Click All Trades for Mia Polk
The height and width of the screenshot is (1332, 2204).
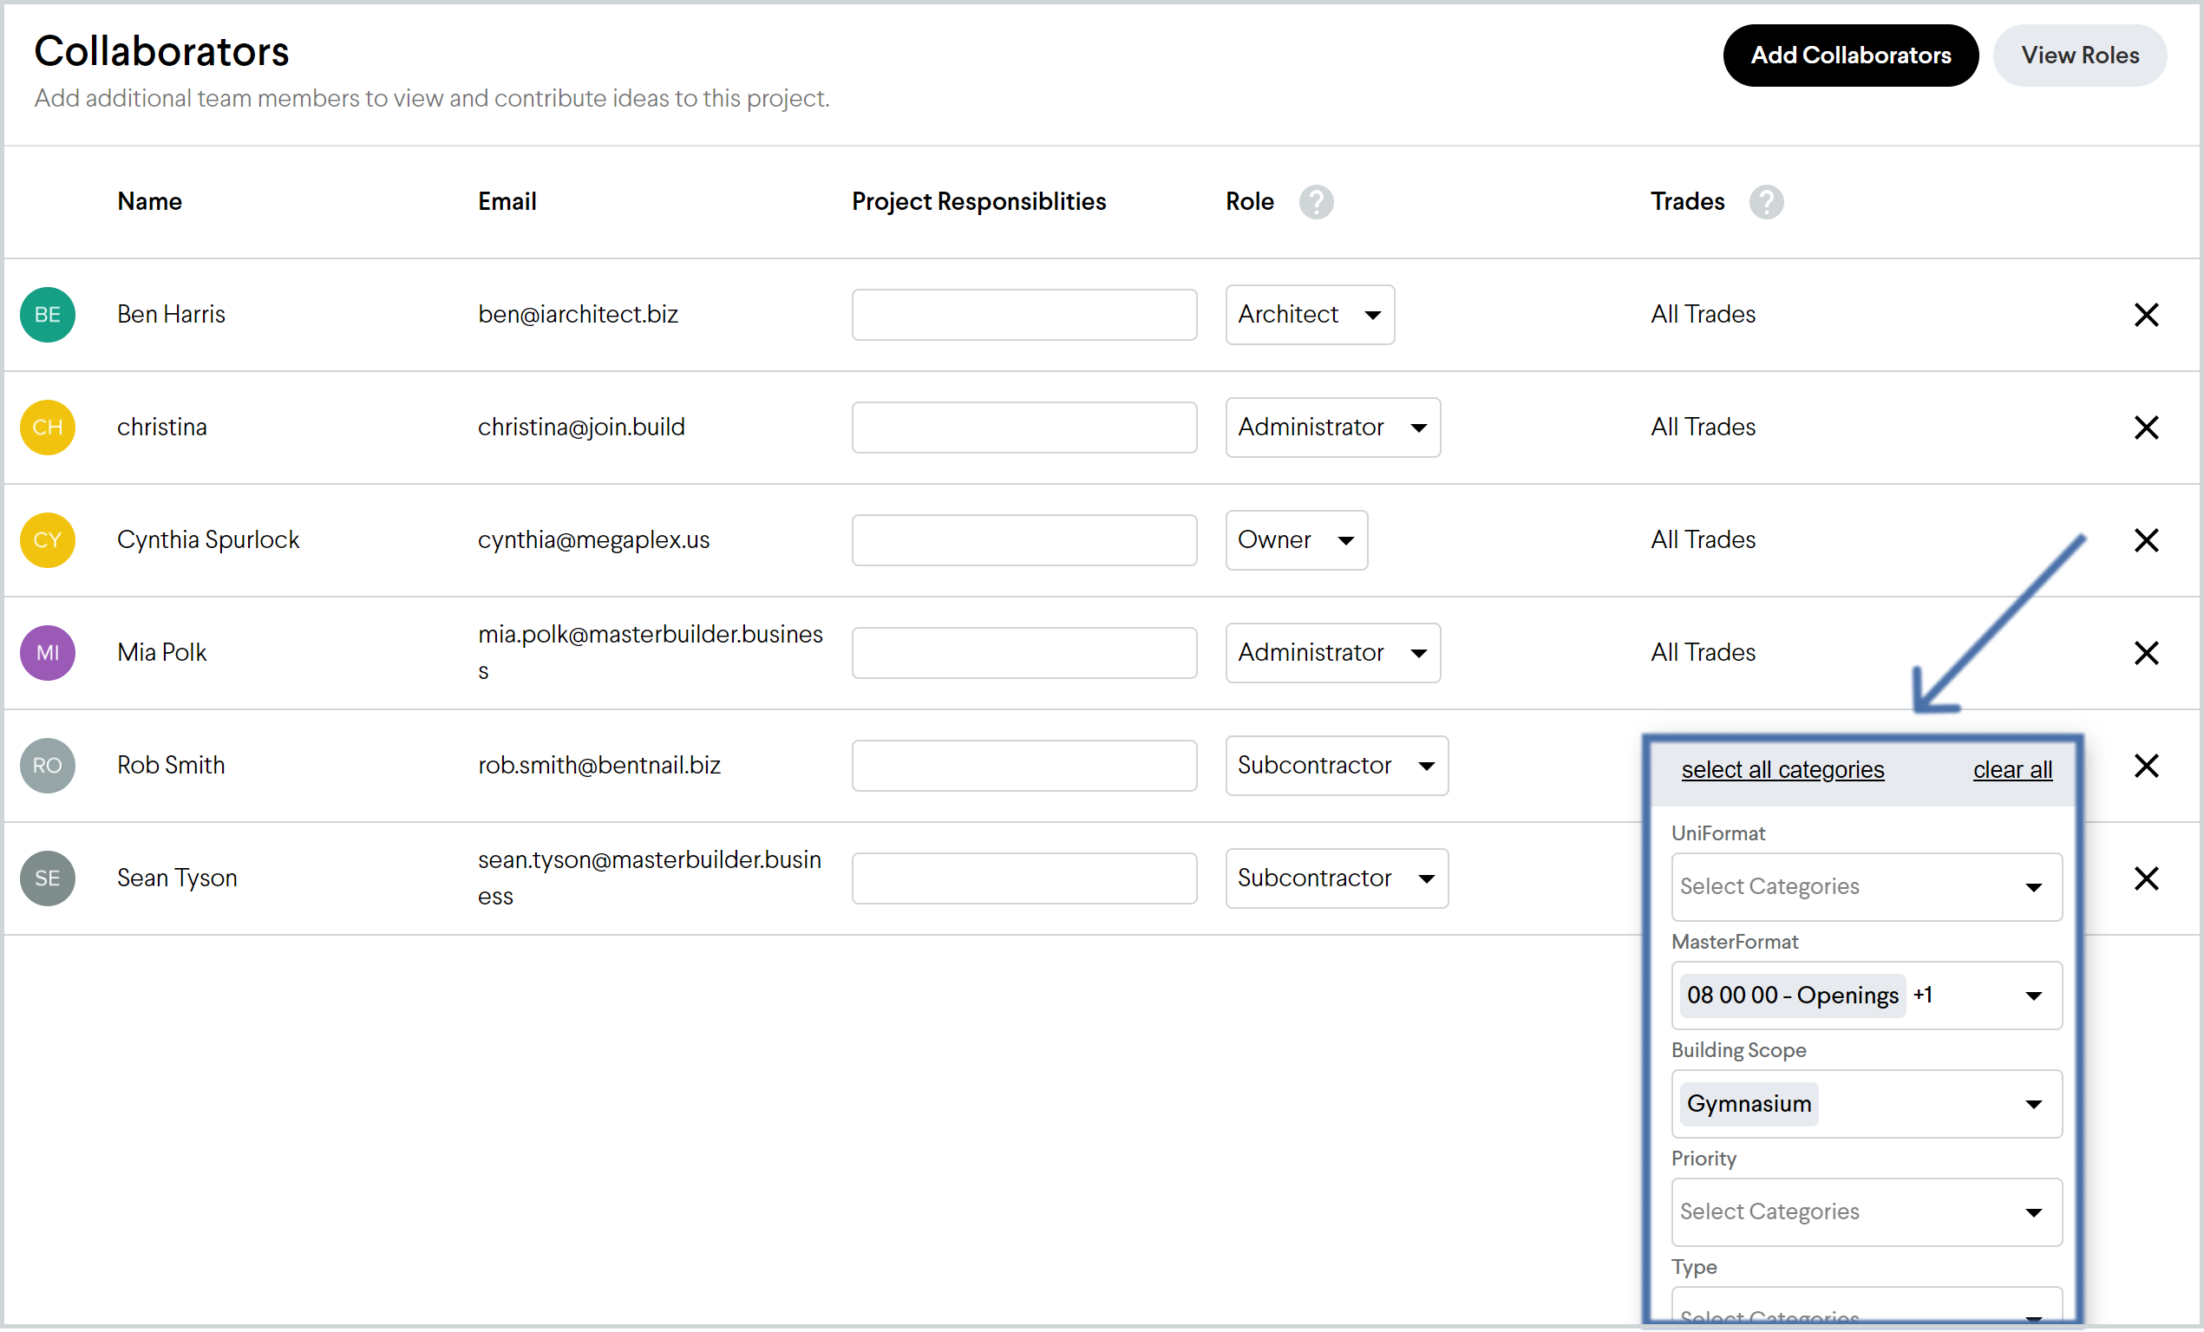(1704, 653)
